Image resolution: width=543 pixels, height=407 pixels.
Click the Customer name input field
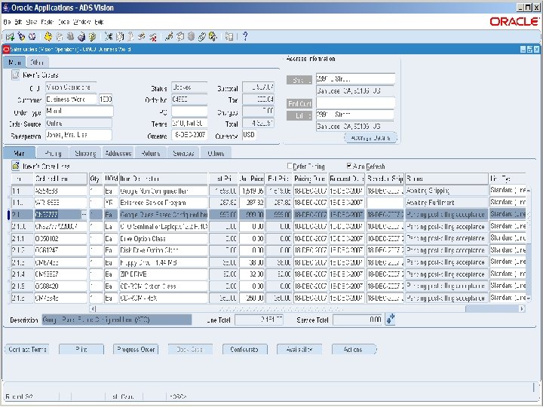coord(71,99)
